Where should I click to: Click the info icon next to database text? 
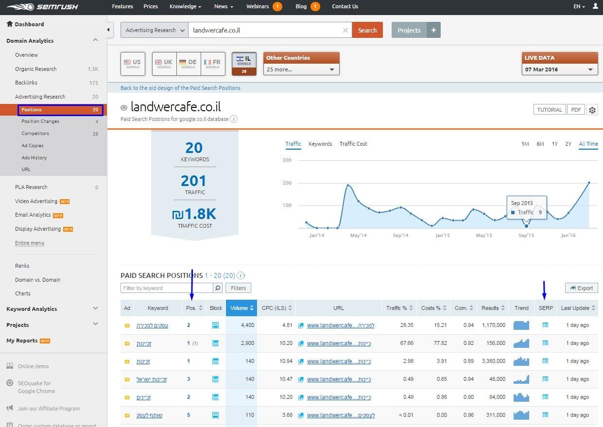tap(234, 119)
